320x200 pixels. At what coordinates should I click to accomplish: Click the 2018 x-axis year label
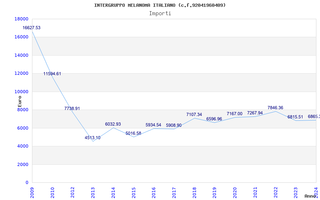click(194, 192)
